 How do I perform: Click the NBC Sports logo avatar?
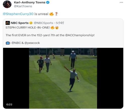pos(8,23)
